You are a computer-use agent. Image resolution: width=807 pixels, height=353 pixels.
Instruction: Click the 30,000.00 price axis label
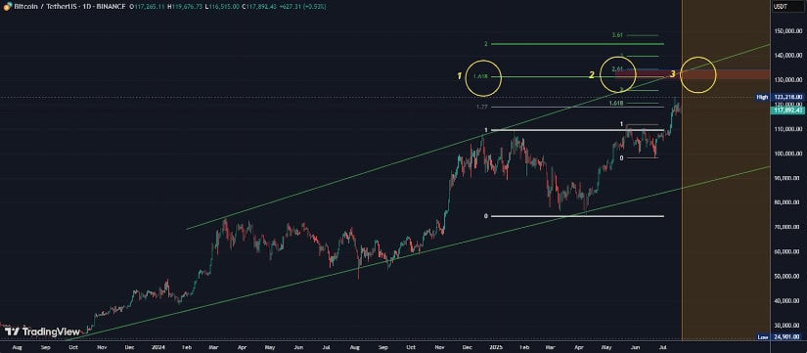[x=787, y=326]
